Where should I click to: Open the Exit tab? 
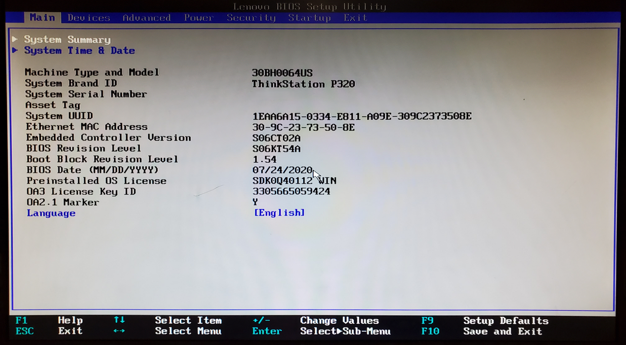tap(356, 18)
